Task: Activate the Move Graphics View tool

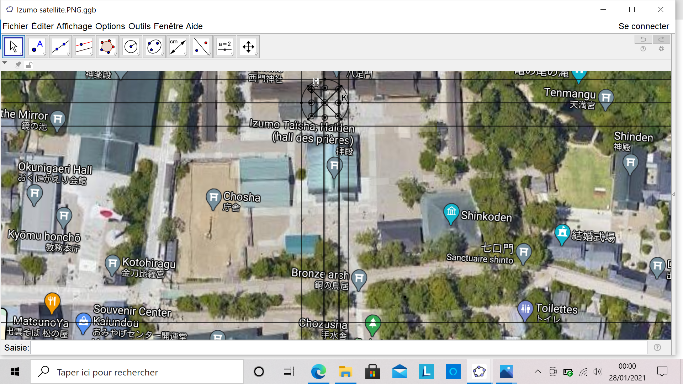Action: tap(248, 47)
